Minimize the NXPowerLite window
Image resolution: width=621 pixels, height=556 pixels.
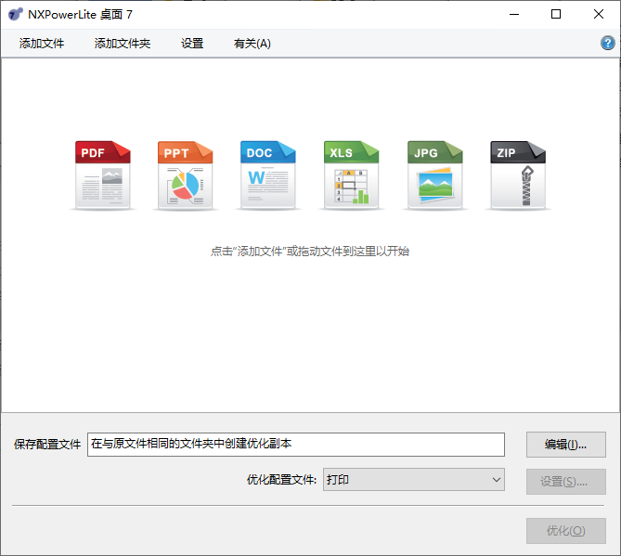point(514,14)
